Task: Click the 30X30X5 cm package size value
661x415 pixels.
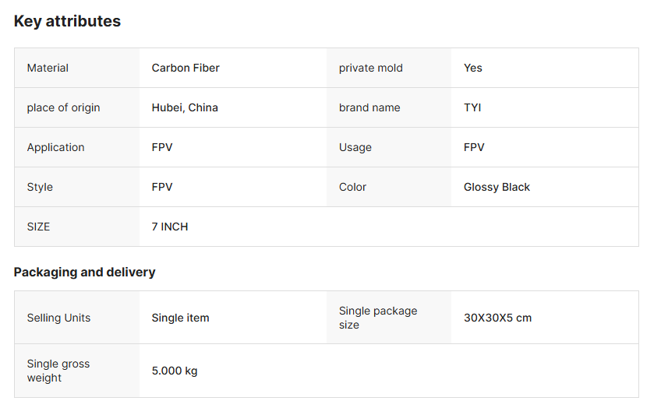Action: coord(497,318)
